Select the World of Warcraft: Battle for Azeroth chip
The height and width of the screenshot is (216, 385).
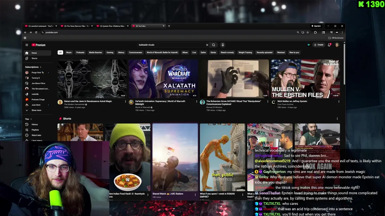(x=162, y=52)
